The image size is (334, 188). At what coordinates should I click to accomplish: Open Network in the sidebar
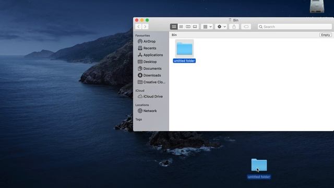click(x=147, y=111)
